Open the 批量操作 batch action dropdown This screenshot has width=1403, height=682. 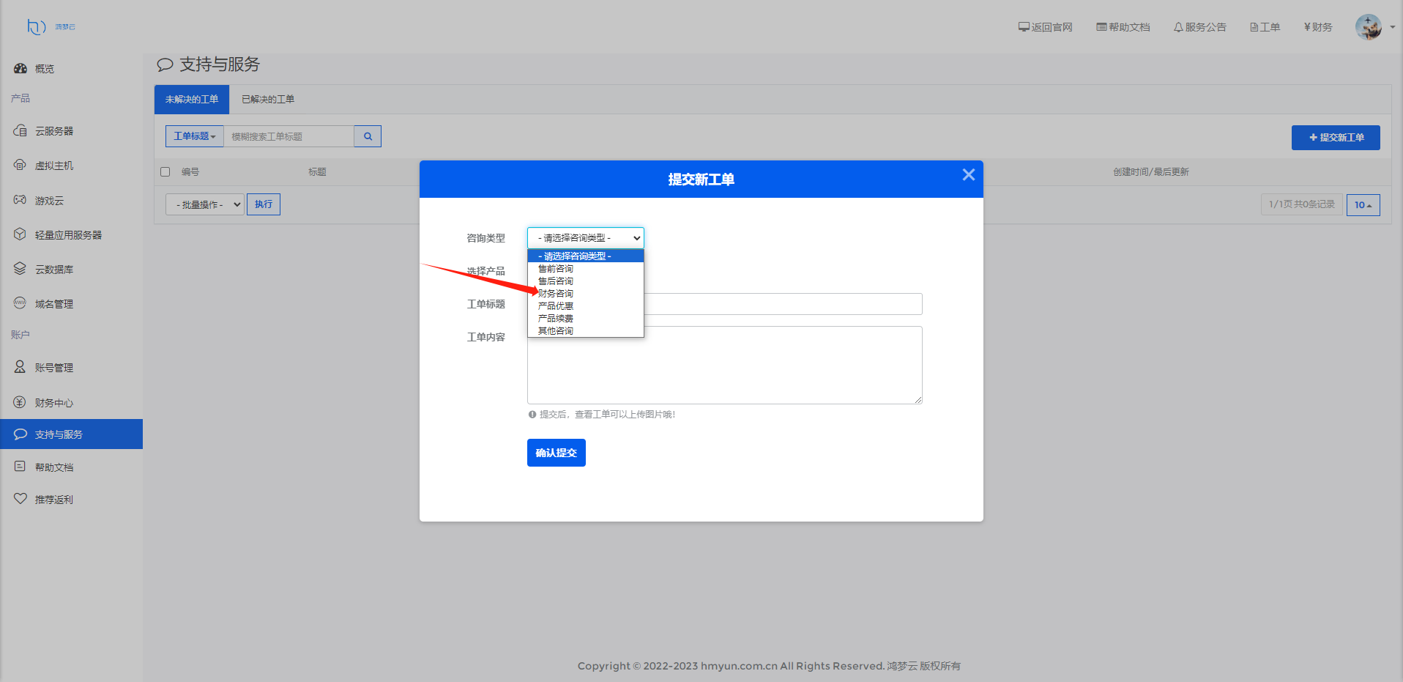pyautogui.click(x=204, y=205)
